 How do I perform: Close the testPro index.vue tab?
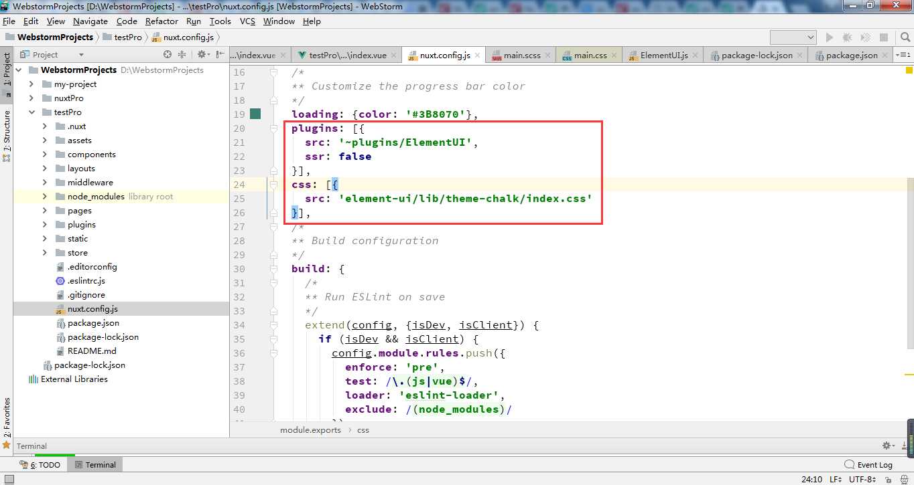[394, 56]
